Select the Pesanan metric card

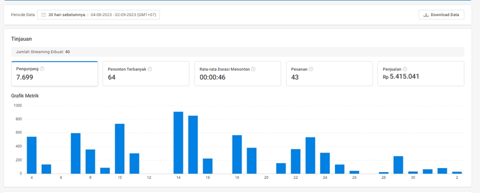click(x=329, y=73)
